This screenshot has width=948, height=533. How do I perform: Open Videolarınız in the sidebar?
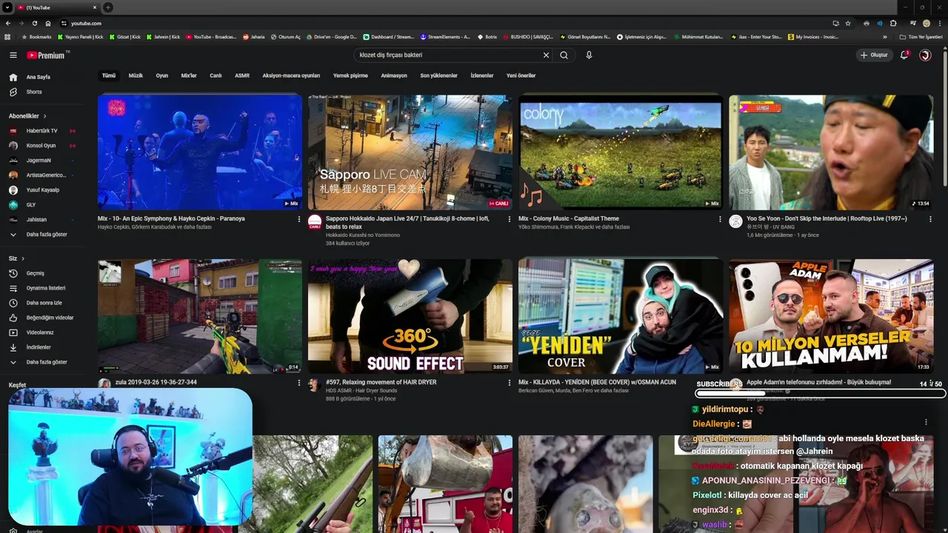tap(41, 332)
